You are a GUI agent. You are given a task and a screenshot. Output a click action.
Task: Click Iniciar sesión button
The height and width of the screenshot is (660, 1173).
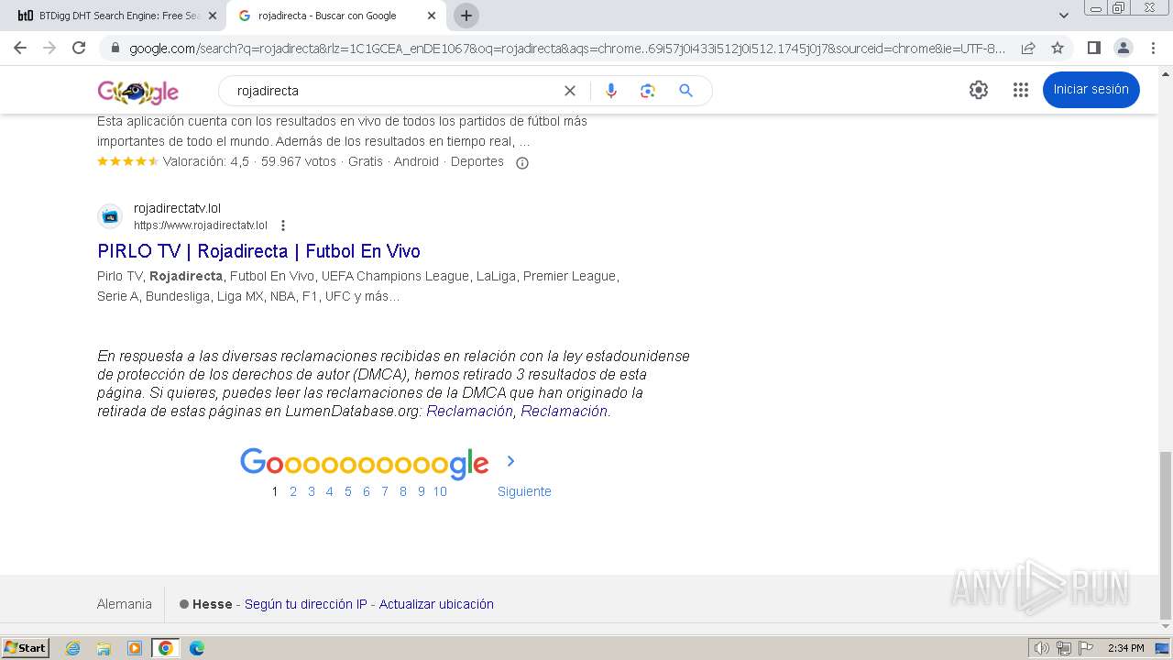1091,89
